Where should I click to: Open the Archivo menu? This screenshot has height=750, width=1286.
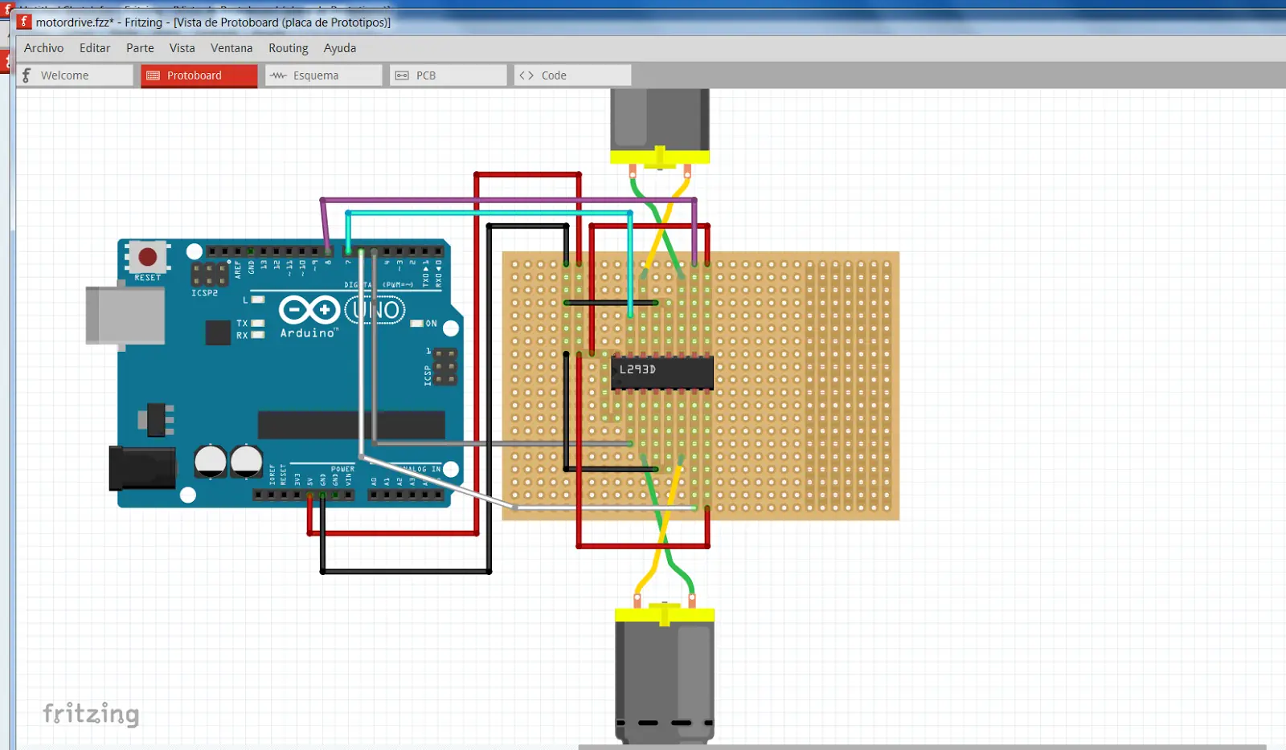click(x=43, y=48)
